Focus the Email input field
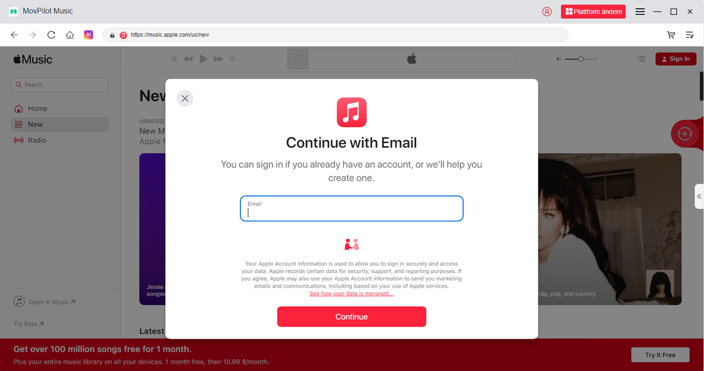704x371 pixels. click(351, 209)
